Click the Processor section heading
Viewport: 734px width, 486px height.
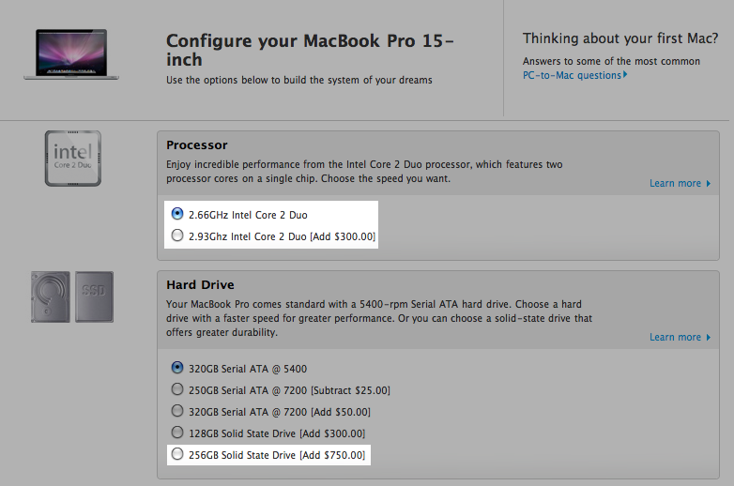196,145
